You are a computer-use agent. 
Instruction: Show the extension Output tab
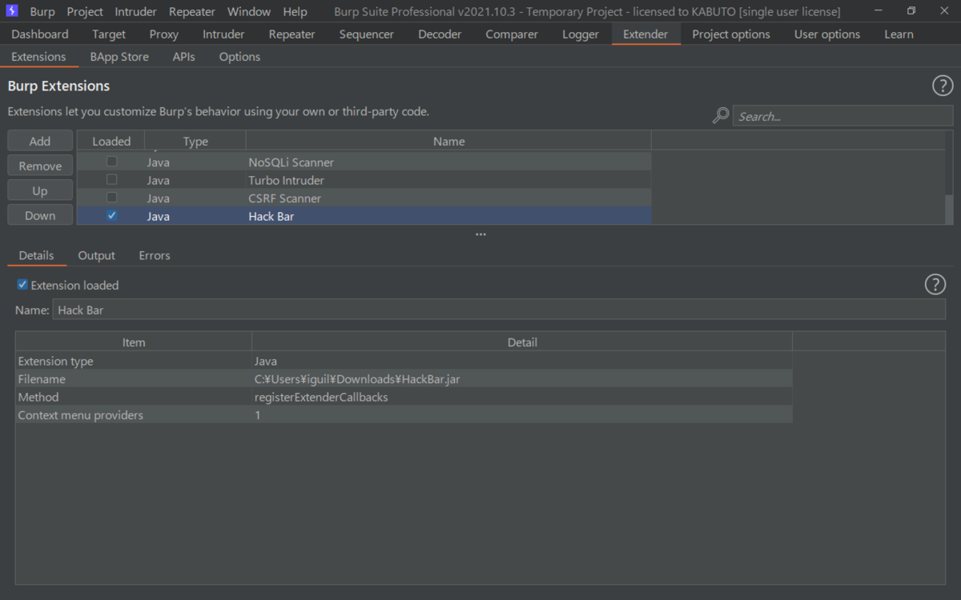coord(97,256)
